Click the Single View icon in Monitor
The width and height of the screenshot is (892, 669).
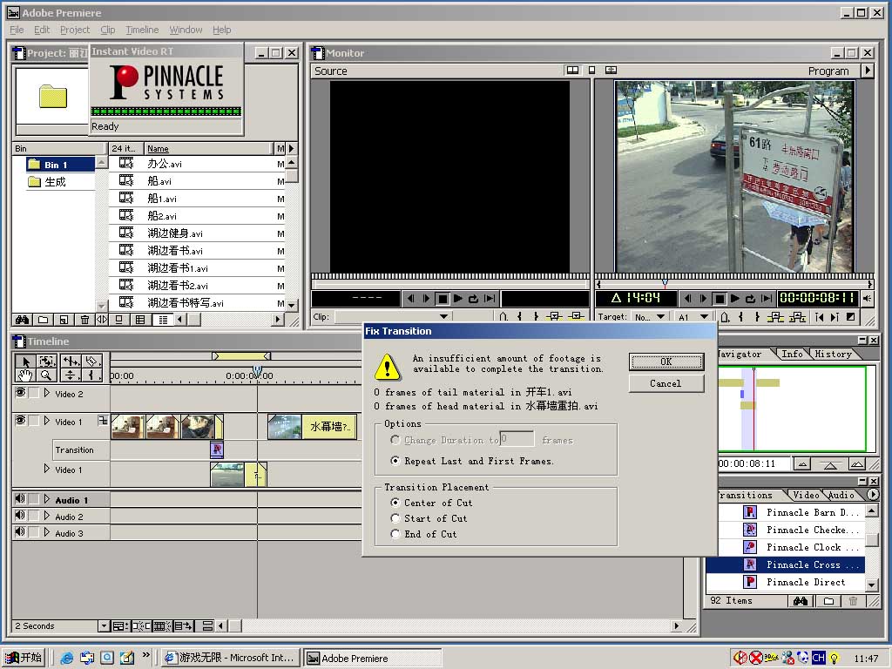[591, 70]
